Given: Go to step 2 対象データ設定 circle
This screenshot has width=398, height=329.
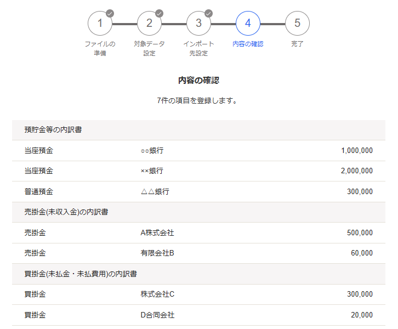Looking at the screenshot, I should [x=149, y=24].
